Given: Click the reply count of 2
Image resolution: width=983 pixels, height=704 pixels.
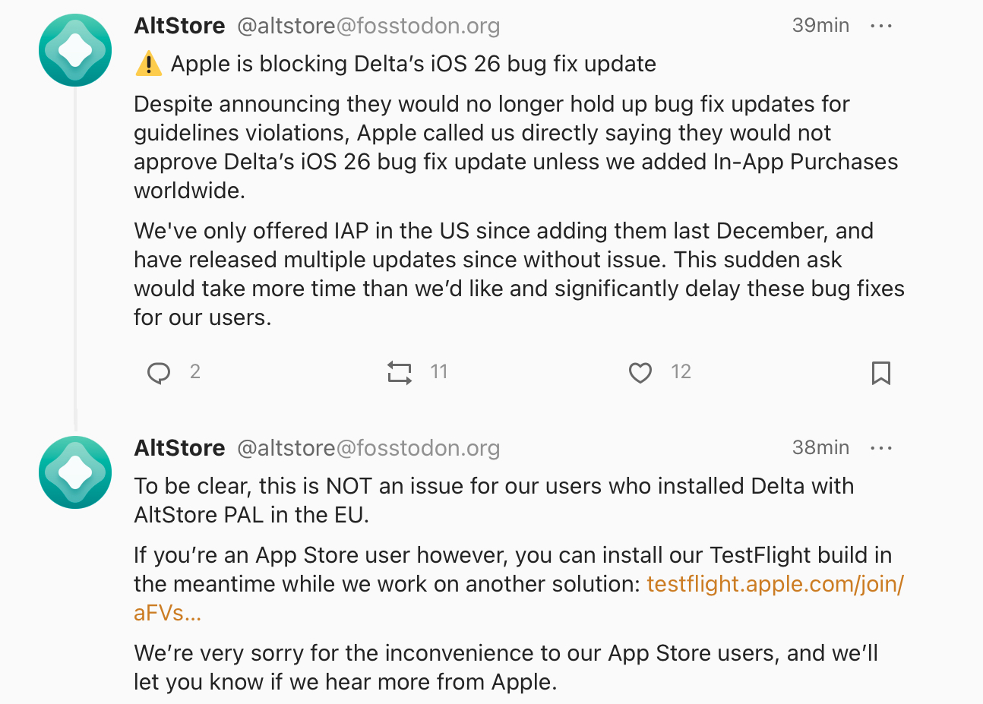Looking at the screenshot, I should (195, 372).
